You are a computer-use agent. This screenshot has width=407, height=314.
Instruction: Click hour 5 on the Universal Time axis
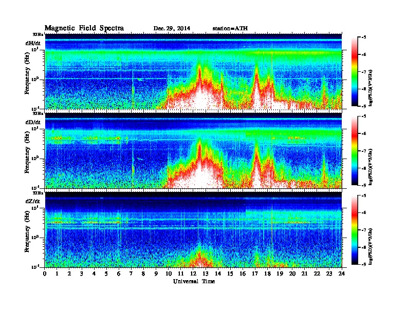(x=107, y=273)
